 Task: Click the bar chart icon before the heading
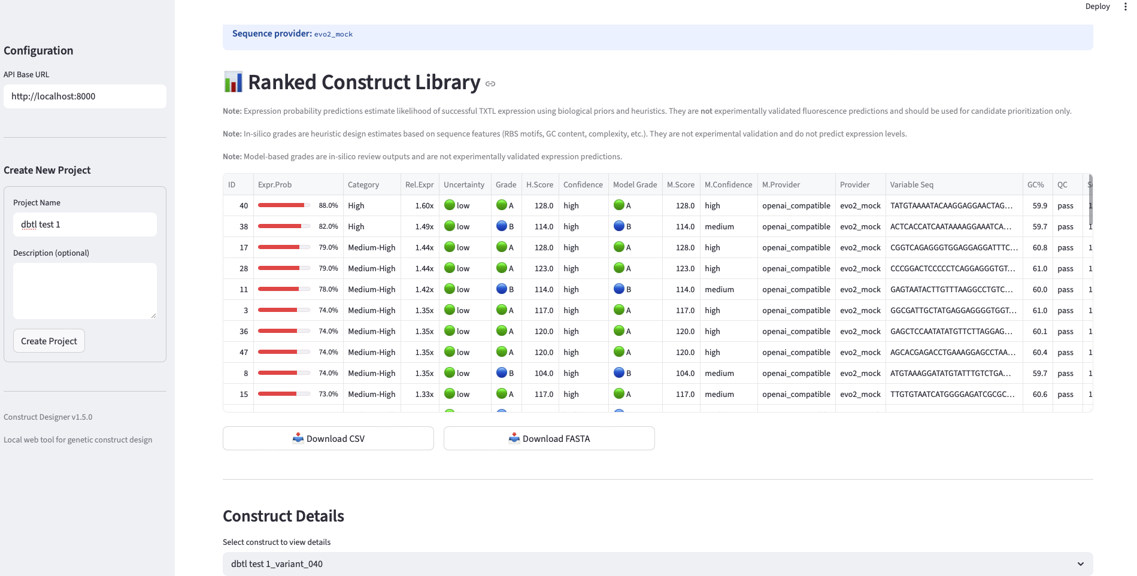tap(234, 82)
